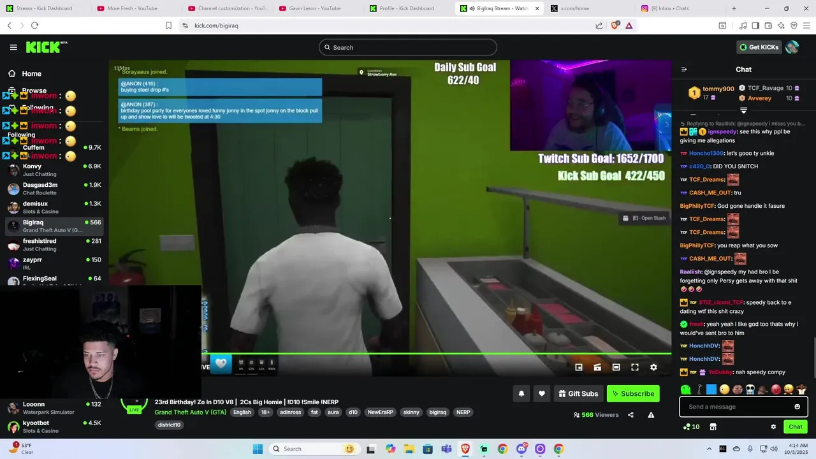The width and height of the screenshot is (816, 459).
Task: Click the Gift Subs button
Action: (578, 394)
